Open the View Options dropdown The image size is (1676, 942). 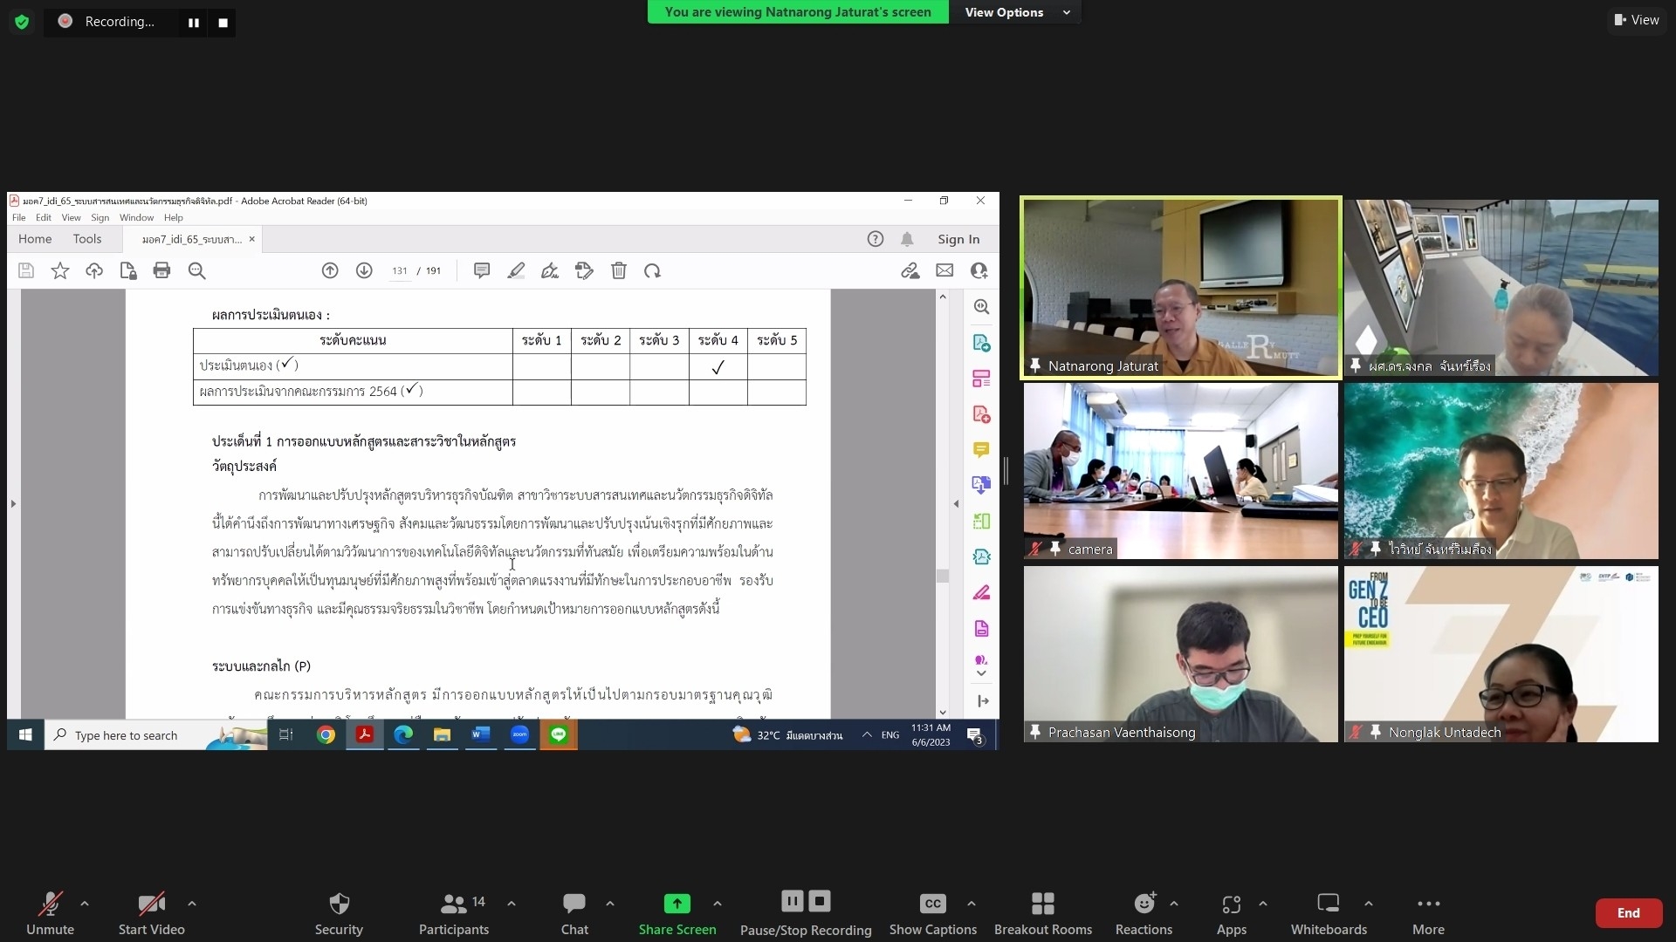coord(1015,12)
